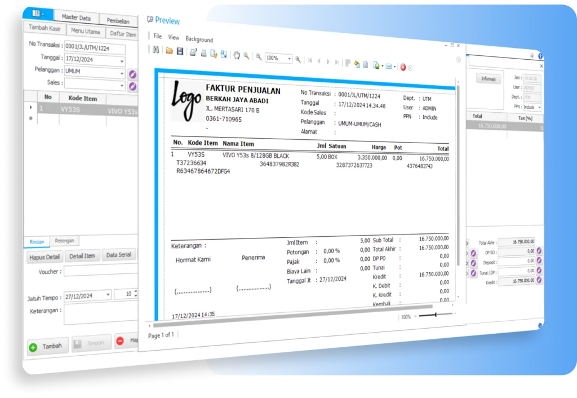Open the View menu in Preview
Image resolution: width=577 pixels, height=398 pixels.
tap(174, 37)
